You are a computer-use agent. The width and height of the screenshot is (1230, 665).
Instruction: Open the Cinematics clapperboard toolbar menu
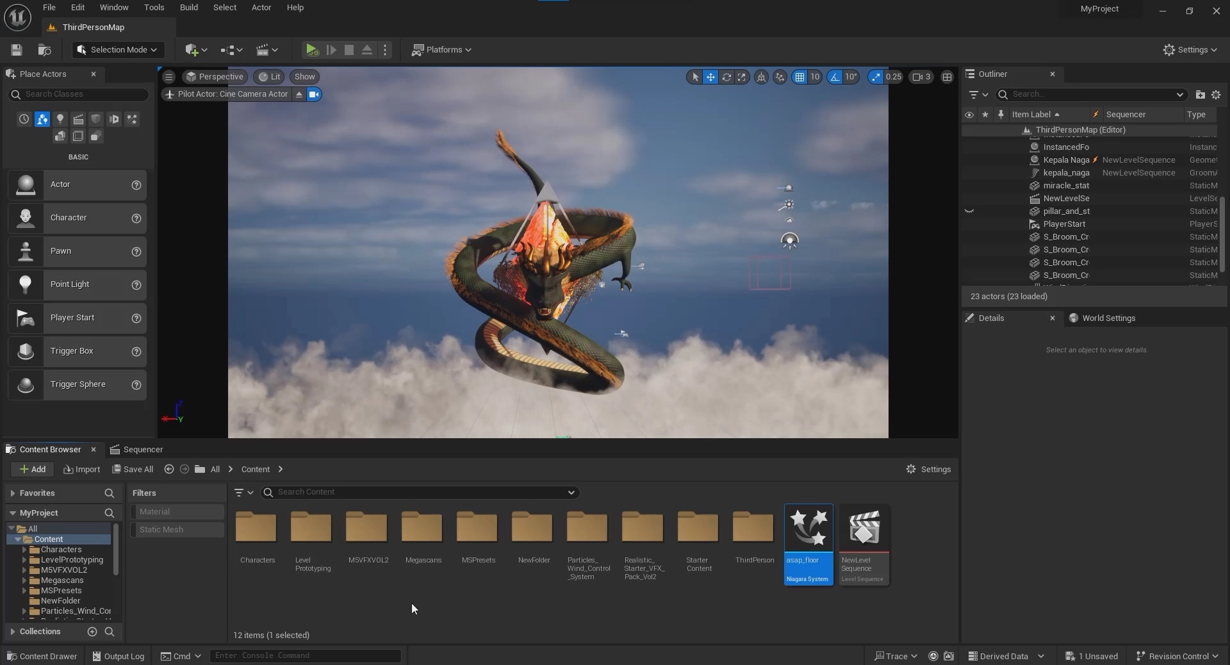point(266,50)
